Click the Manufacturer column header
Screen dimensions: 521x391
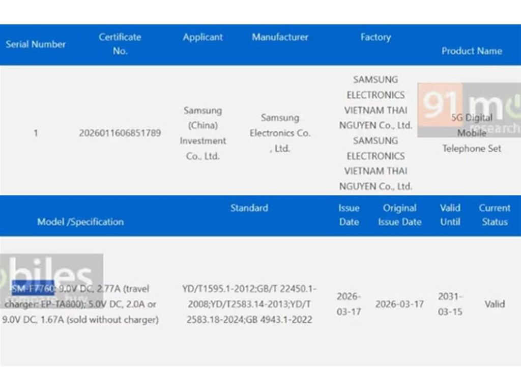pos(280,37)
